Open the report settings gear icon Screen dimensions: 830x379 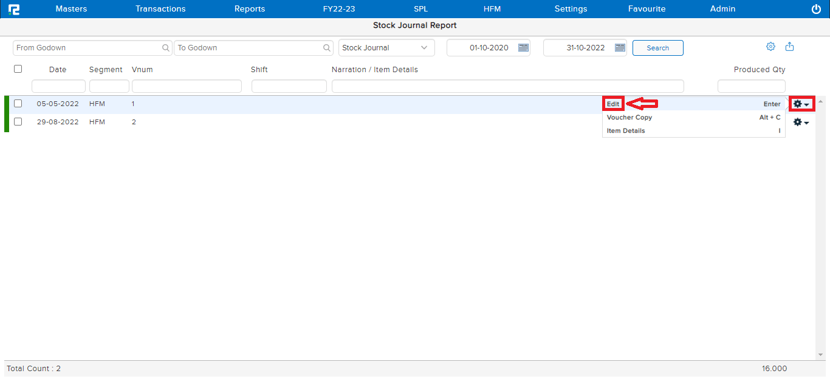click(770, 47)
